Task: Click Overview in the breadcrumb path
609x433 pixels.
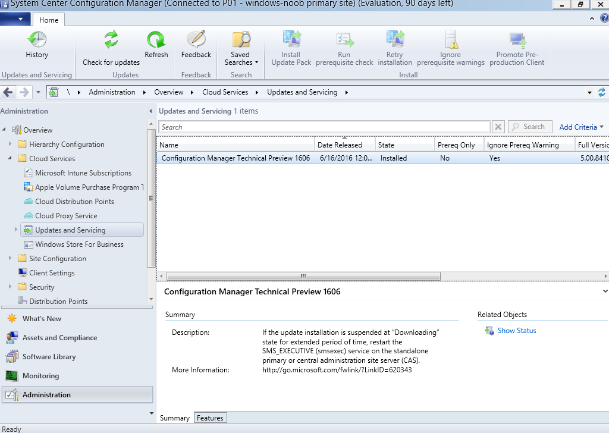Action: (x=168, y=92)
